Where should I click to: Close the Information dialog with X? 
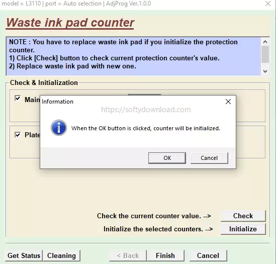228,102
